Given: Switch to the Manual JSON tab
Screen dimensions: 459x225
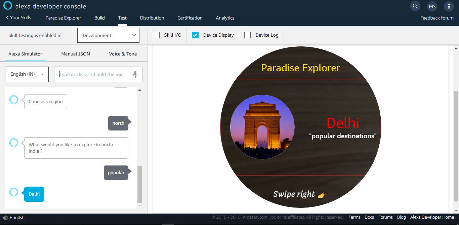Looking at the screenshot, I should tap(76, 54).
